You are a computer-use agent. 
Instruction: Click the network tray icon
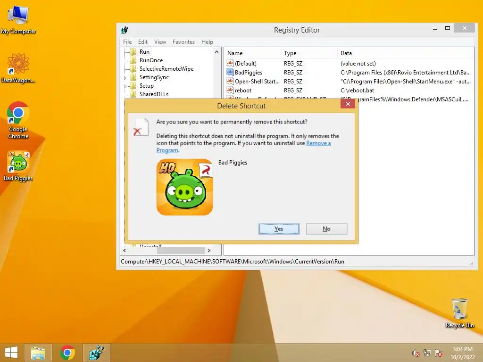click(x=427, y=353)
